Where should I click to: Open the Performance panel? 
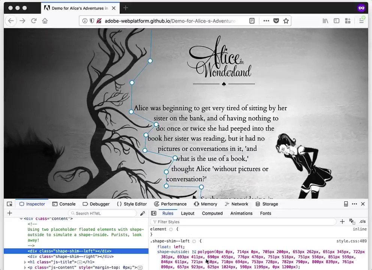tap(170, 204)
